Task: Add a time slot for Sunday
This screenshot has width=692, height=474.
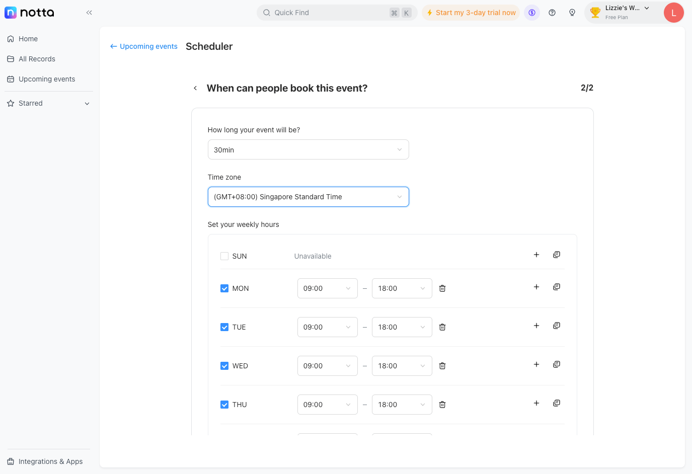Action: (536, 255)
